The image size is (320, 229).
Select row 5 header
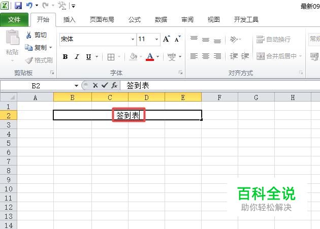coord(8,143)
